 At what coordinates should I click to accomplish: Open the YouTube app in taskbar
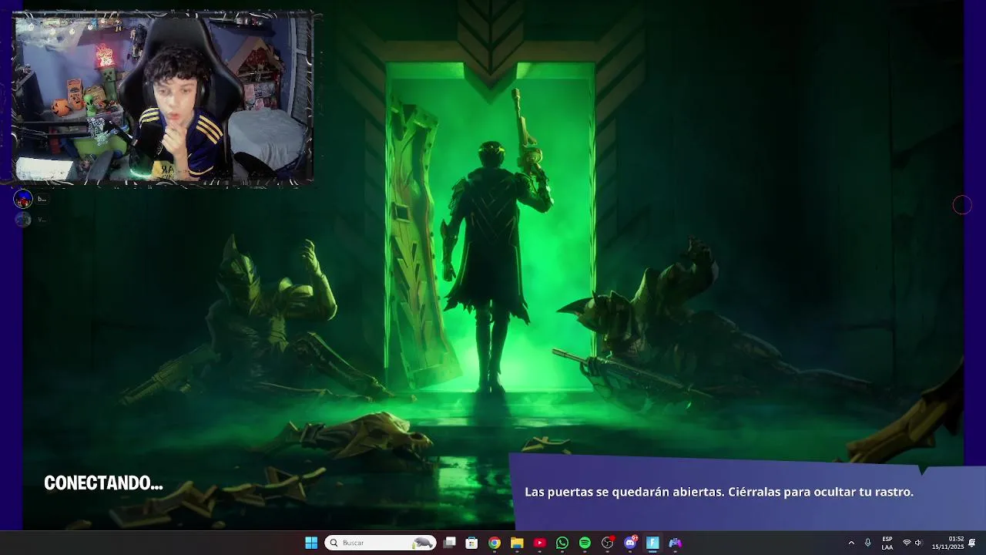point(539,543)
